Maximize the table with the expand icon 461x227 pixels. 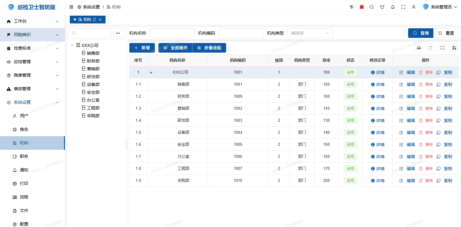(442, 48)
